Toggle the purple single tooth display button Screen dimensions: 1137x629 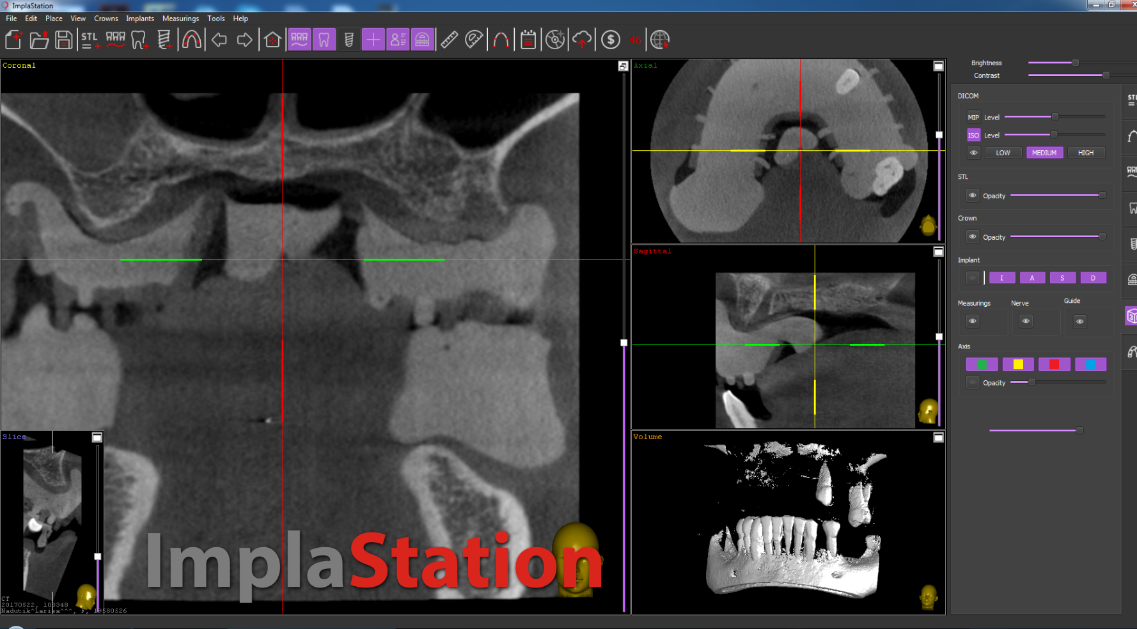pos(324,40)
